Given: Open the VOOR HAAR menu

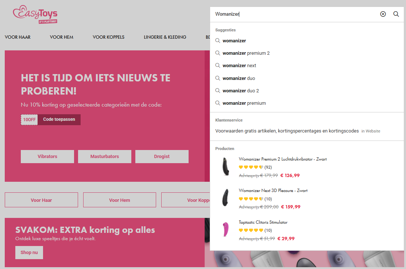Looking at the screenshot, I should 18,37.
